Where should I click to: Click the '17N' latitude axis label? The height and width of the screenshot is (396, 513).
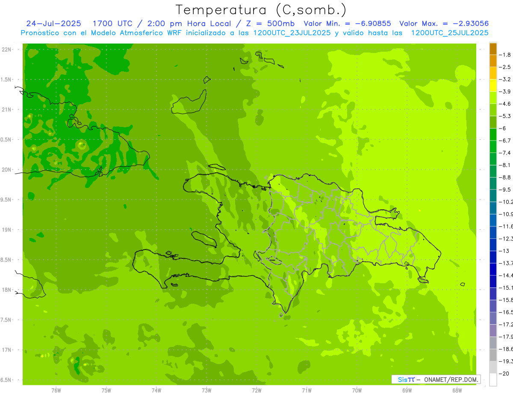tap(7, 350)
